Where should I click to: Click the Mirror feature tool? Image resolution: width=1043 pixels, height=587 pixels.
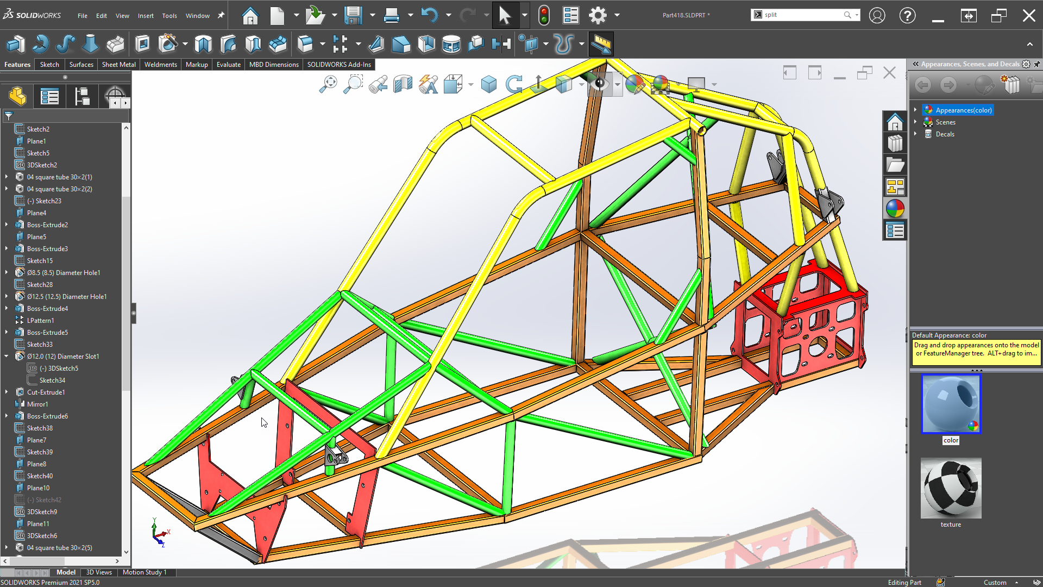point(501,44)
